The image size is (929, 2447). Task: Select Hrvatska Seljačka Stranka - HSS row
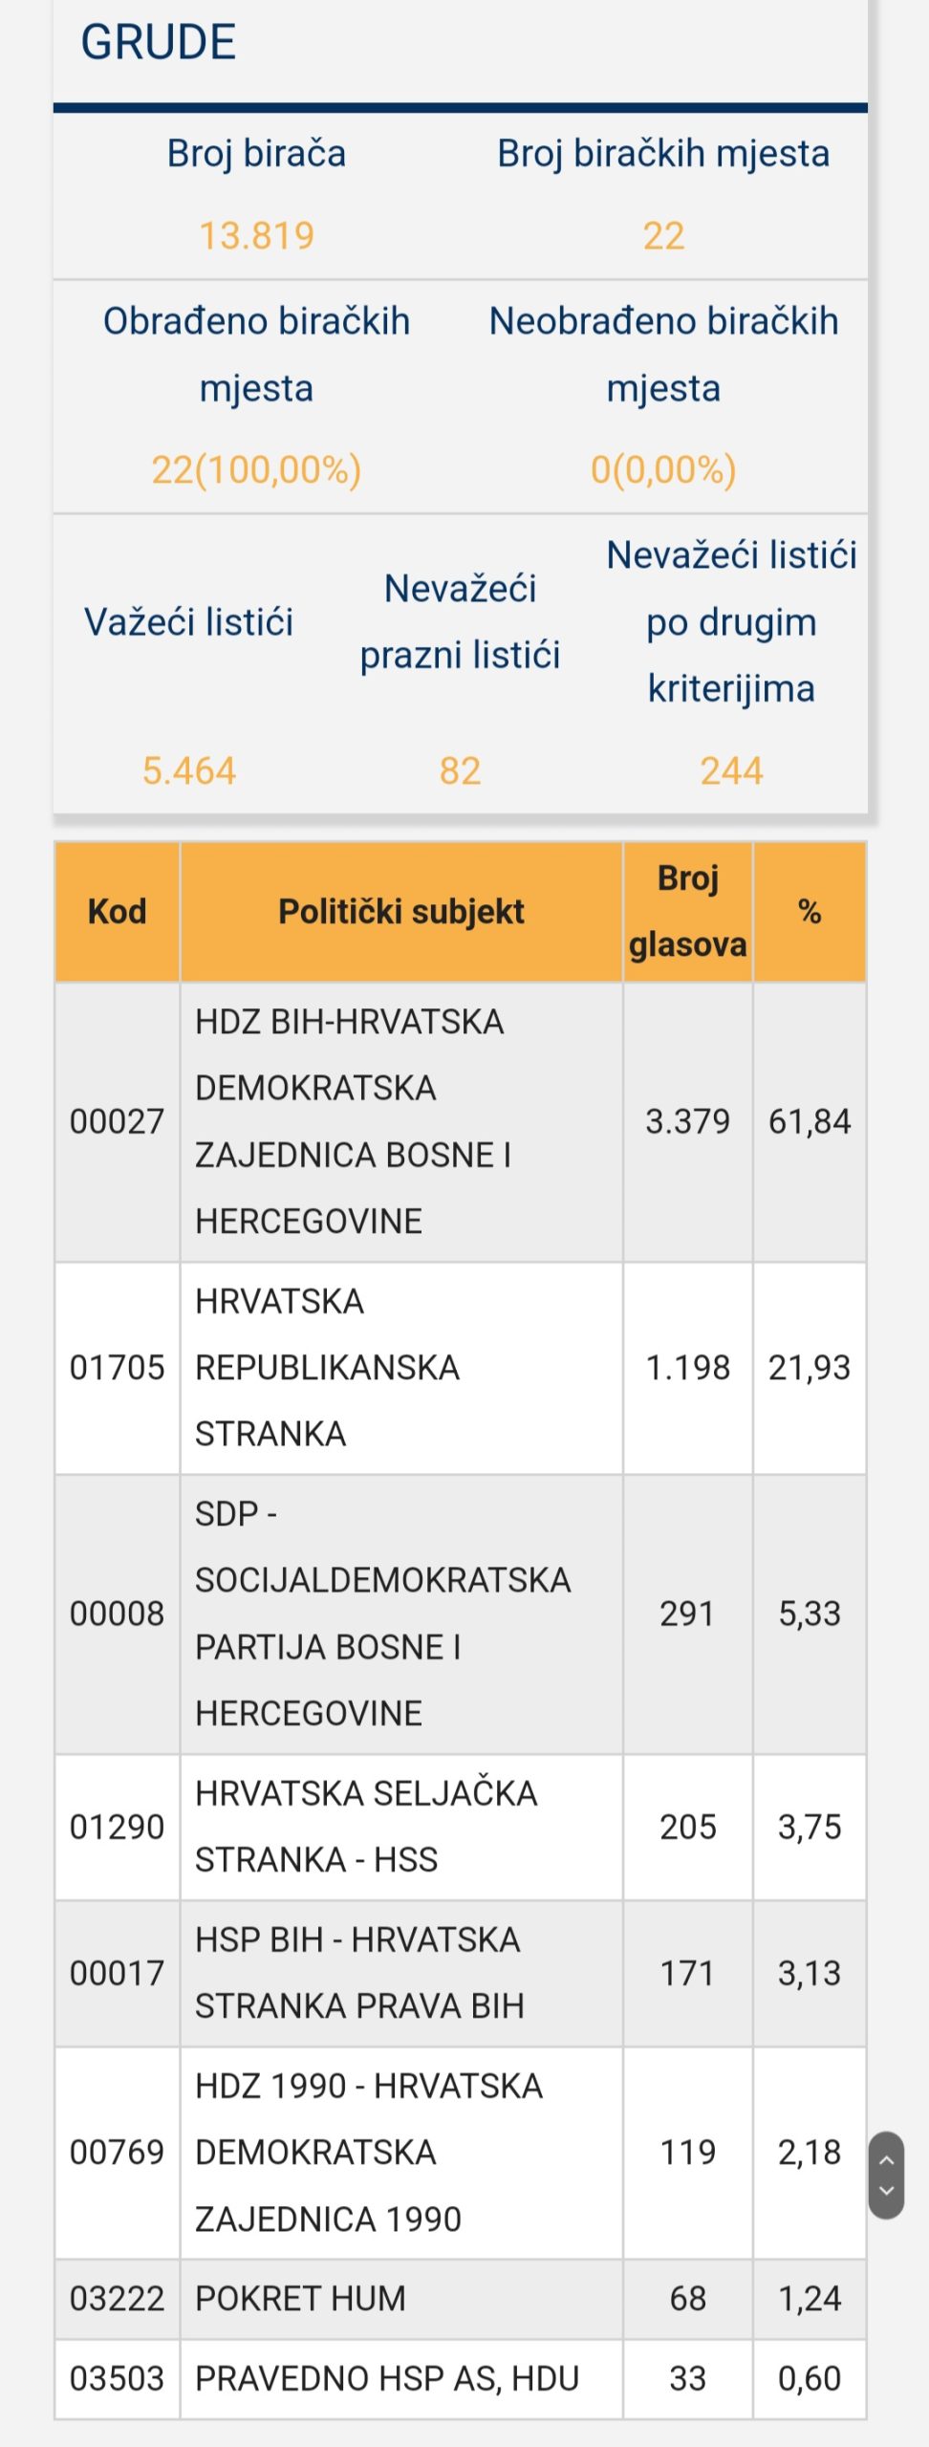pyautogui.click(x=461, y=1827)
